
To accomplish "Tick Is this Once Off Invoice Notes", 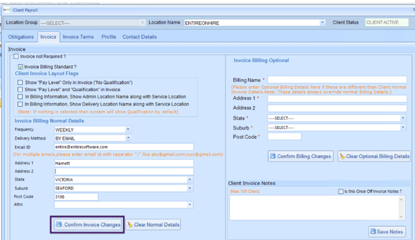I will [x=341, y=191].
